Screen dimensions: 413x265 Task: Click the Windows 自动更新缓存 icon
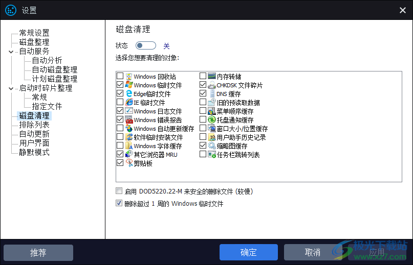pos(129,128)
